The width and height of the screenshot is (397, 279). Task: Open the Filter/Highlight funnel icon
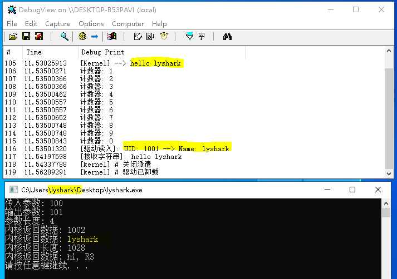[x=190, y=37]
